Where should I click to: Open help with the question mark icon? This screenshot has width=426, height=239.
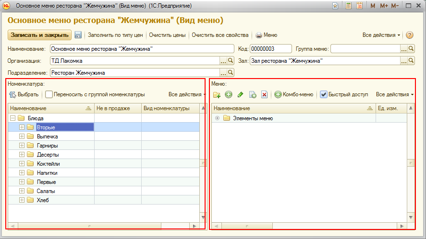pyautogui.click(x=410, y=35)
